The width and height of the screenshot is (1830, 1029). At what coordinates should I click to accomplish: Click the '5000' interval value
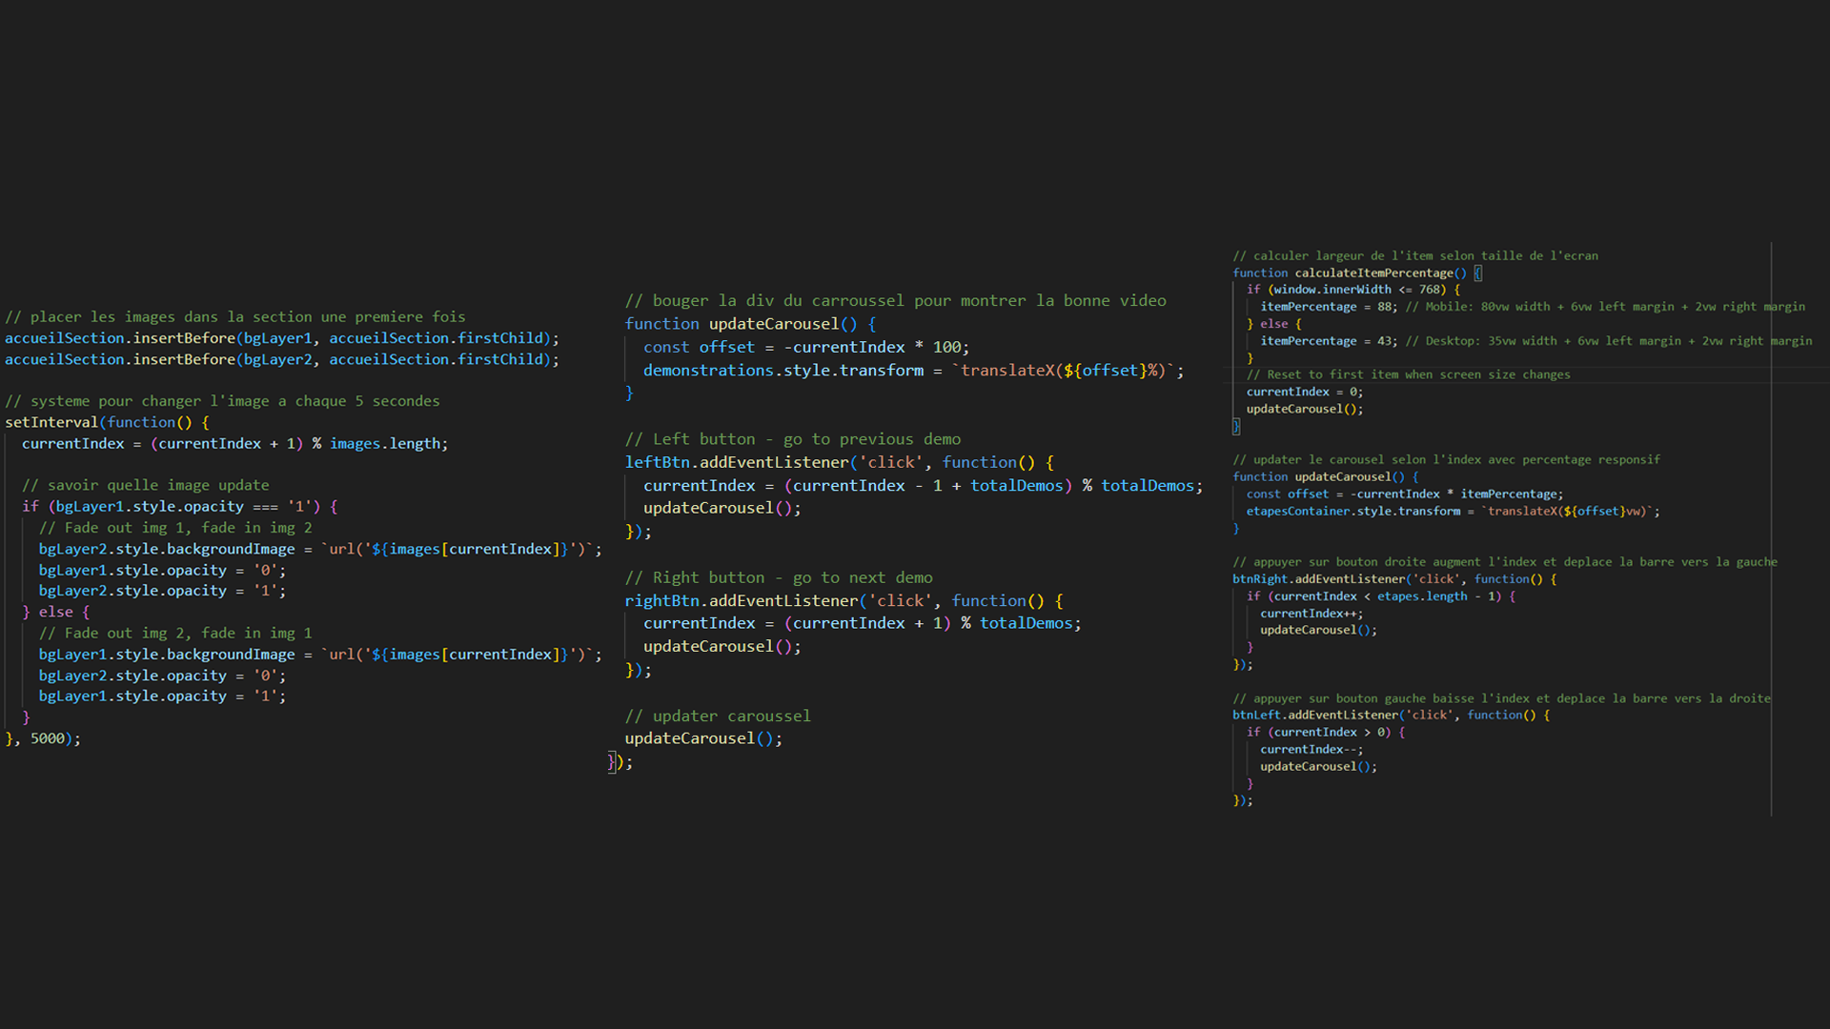(48, 738)
